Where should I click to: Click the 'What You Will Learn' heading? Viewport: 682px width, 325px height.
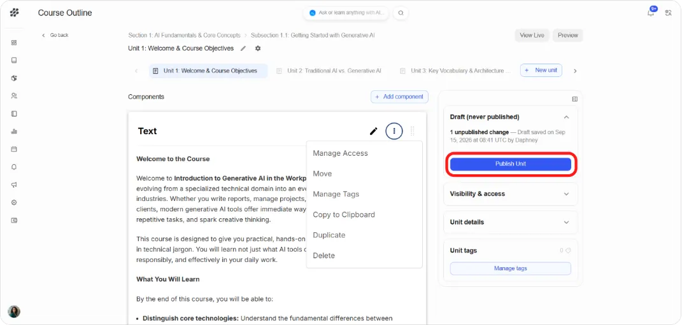[168, 279]
